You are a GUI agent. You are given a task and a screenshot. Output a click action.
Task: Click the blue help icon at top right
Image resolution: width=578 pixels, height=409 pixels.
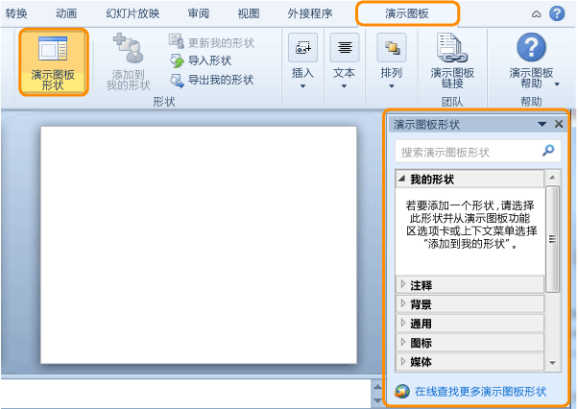click(x=557, y=13)
